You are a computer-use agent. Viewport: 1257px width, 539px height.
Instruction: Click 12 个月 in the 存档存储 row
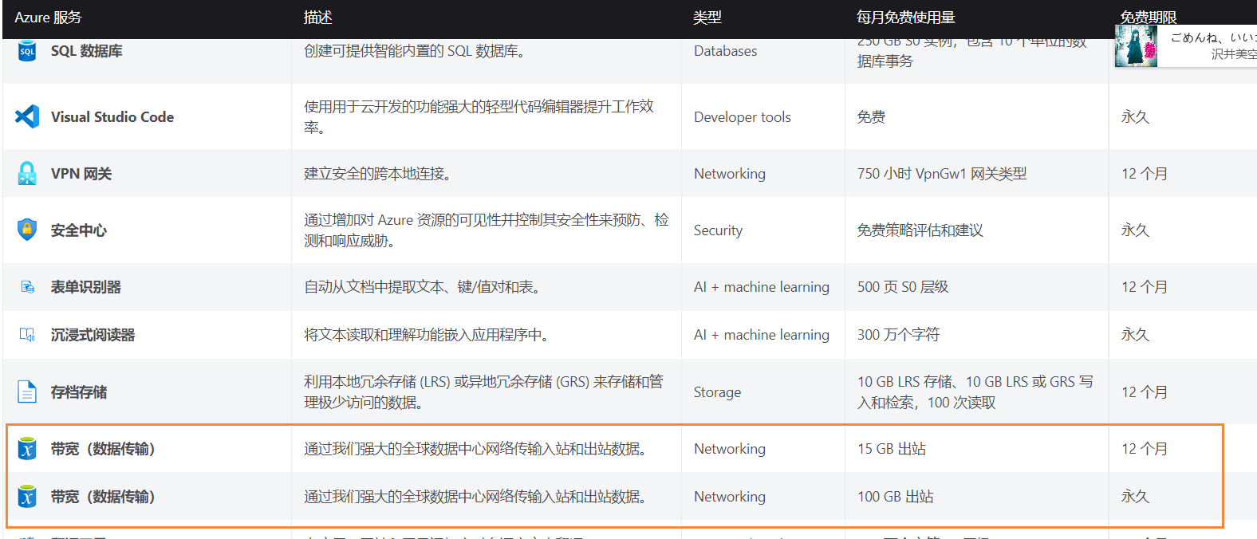[x=1145, y=392]
